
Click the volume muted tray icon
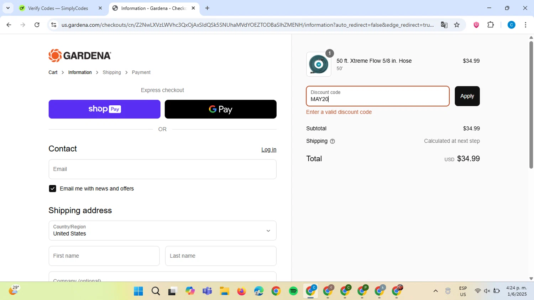click(x=487, y=291)
